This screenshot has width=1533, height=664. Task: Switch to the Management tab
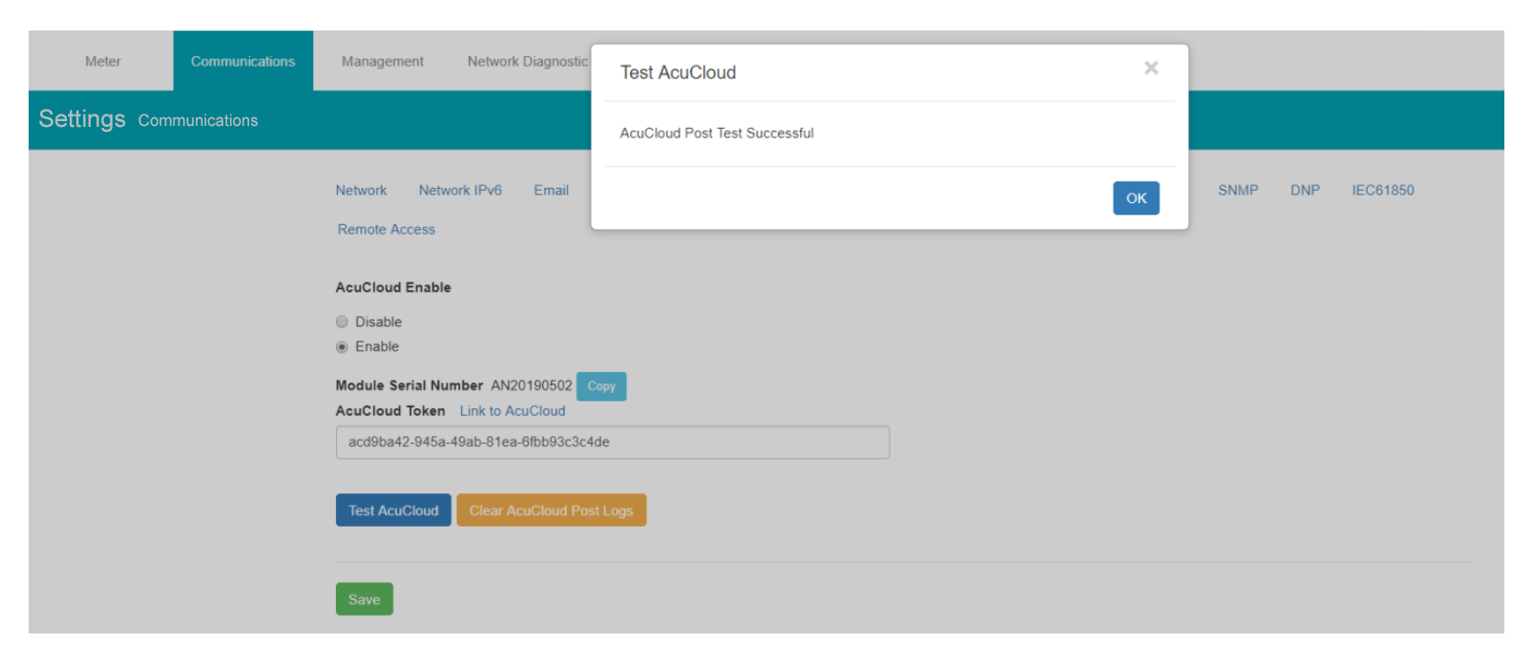click(382, 60)
